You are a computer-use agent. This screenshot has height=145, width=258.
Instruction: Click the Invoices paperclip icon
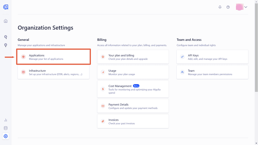click(x=103, y=121)
